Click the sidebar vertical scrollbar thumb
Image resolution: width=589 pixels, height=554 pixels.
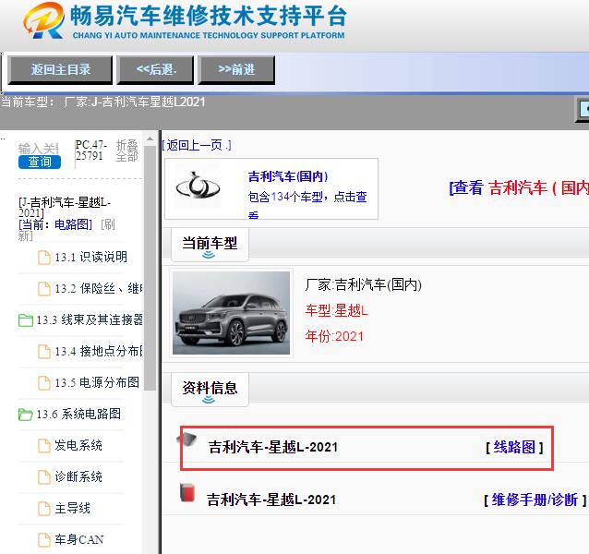pos(150,269)
